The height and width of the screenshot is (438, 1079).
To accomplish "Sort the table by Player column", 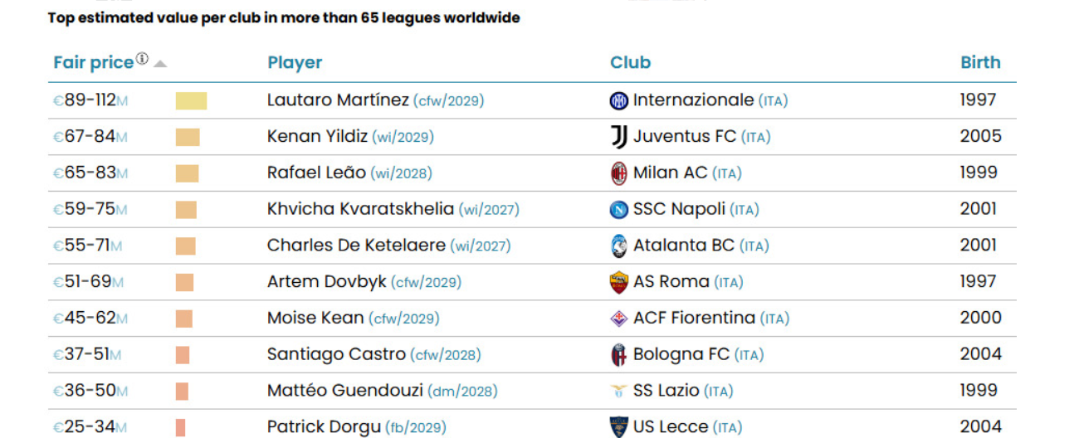I will tap(295, 62).
